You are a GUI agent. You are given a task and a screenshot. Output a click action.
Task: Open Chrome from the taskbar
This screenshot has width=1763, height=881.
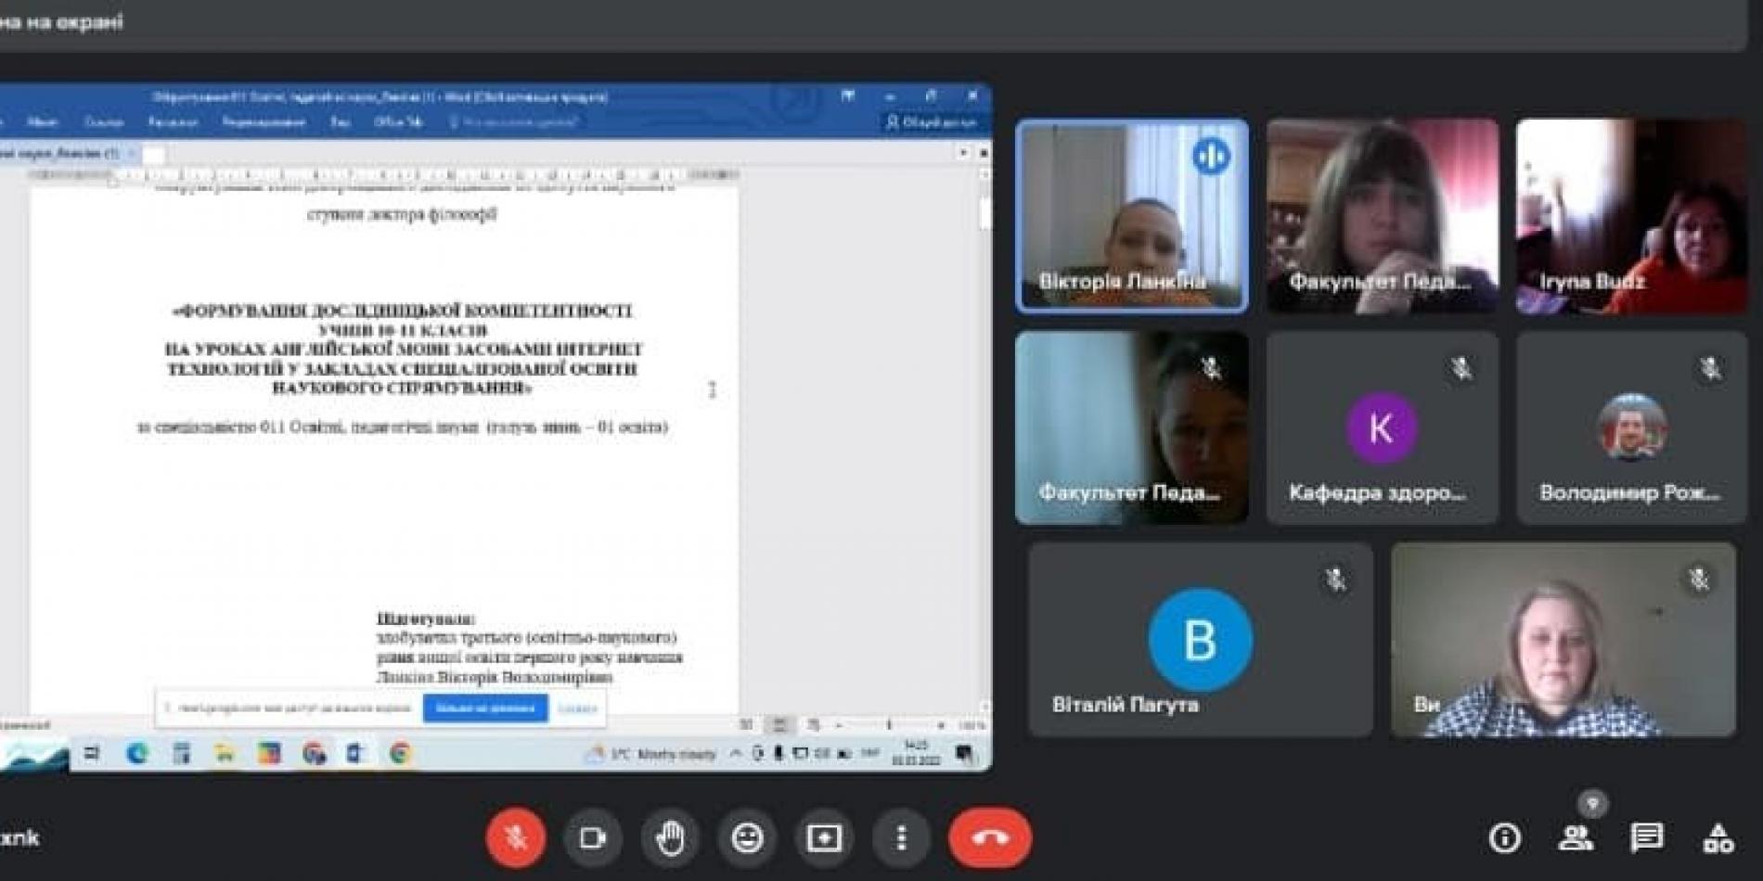[401, 754]
